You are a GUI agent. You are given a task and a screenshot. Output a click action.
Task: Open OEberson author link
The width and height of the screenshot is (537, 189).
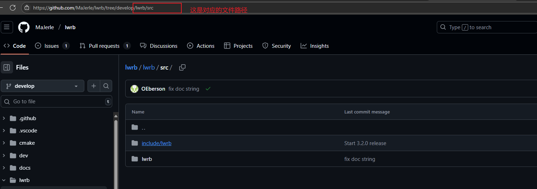click(153, 89)
